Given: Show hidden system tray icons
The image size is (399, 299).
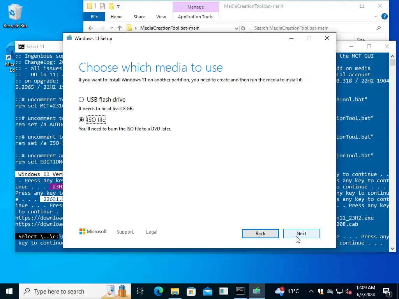Looking at the screenshot, I should [311, 291].
